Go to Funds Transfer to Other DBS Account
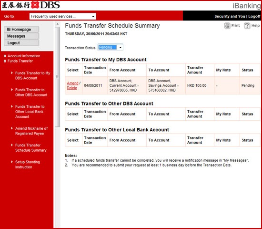 (x=31, y=93)
